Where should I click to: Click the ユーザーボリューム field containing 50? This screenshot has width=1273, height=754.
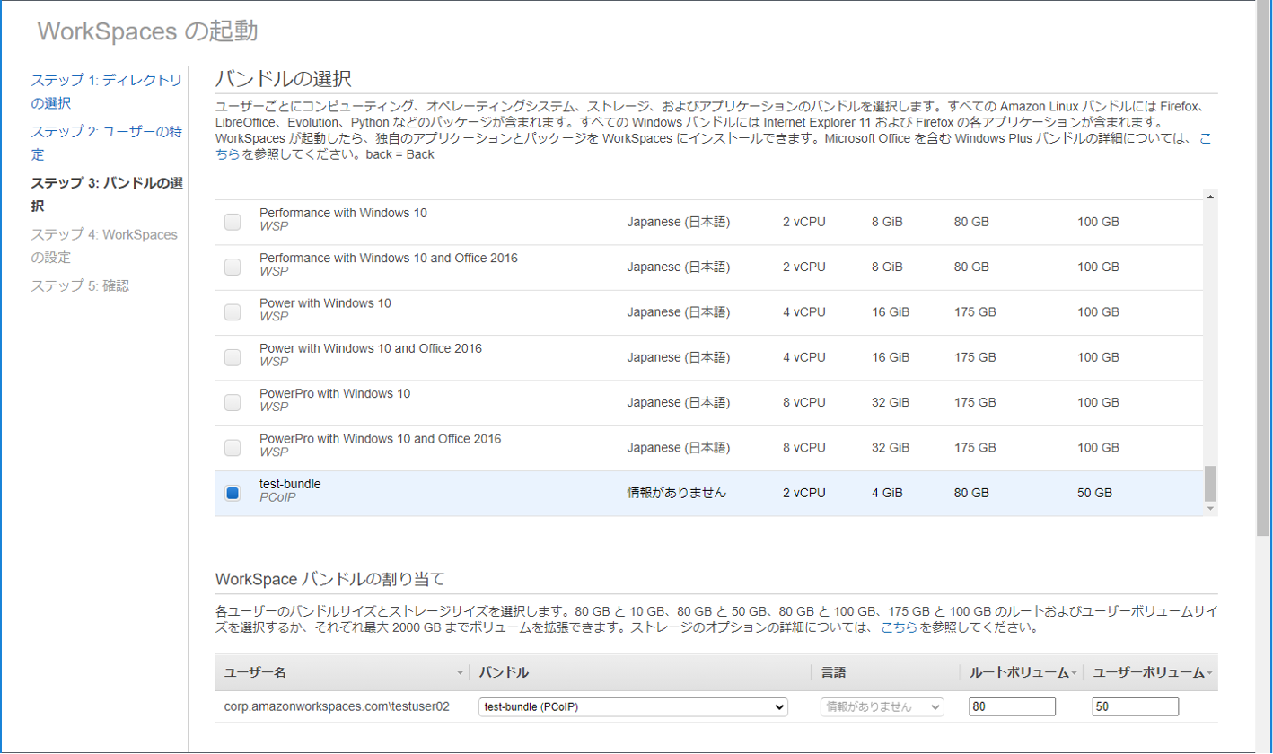point(1135,706)
